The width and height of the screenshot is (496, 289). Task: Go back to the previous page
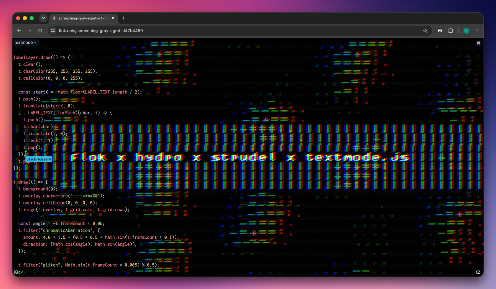point(19,31)
